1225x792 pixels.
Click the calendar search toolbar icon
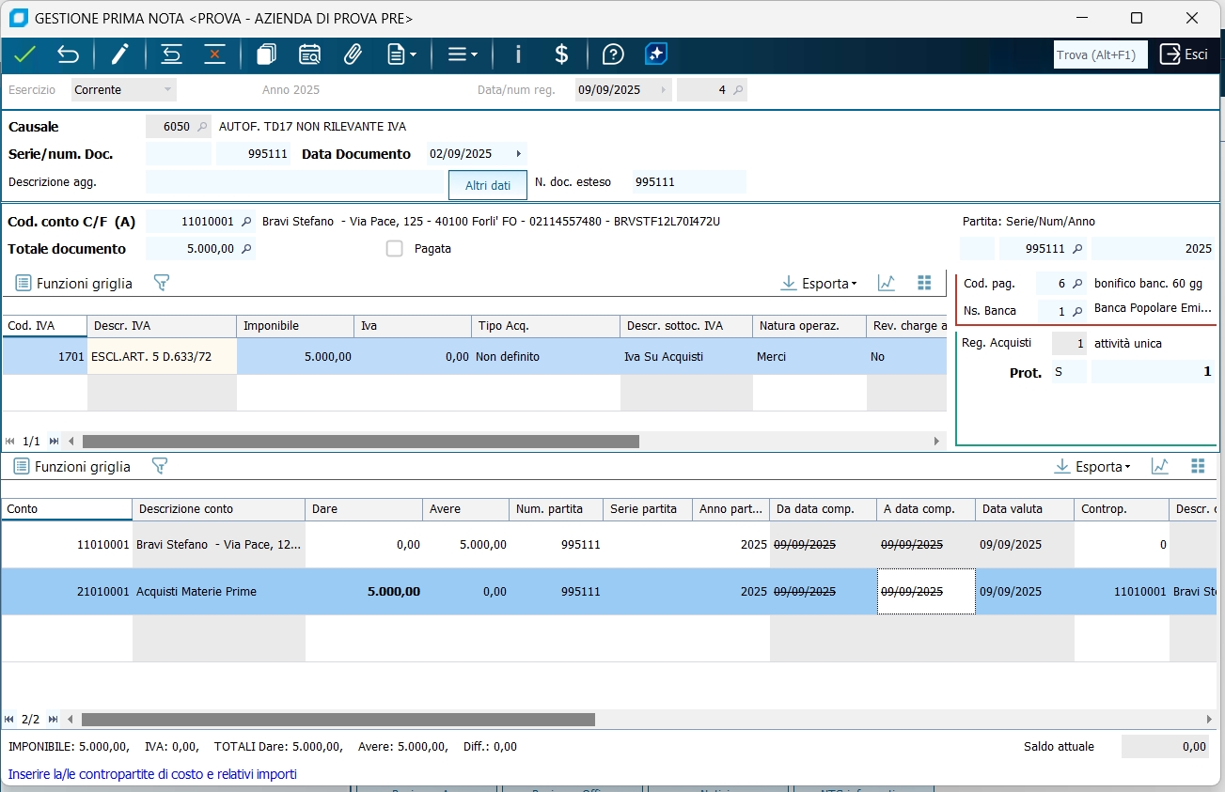[309, 54]
